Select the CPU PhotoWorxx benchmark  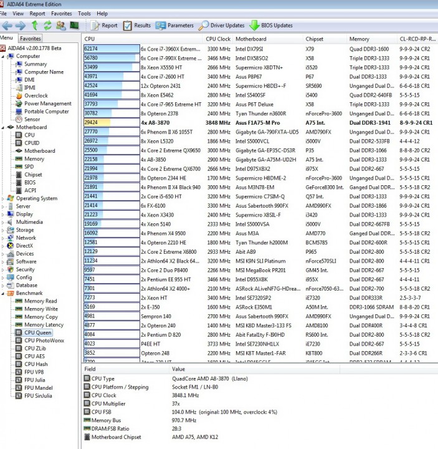(44, 340)
